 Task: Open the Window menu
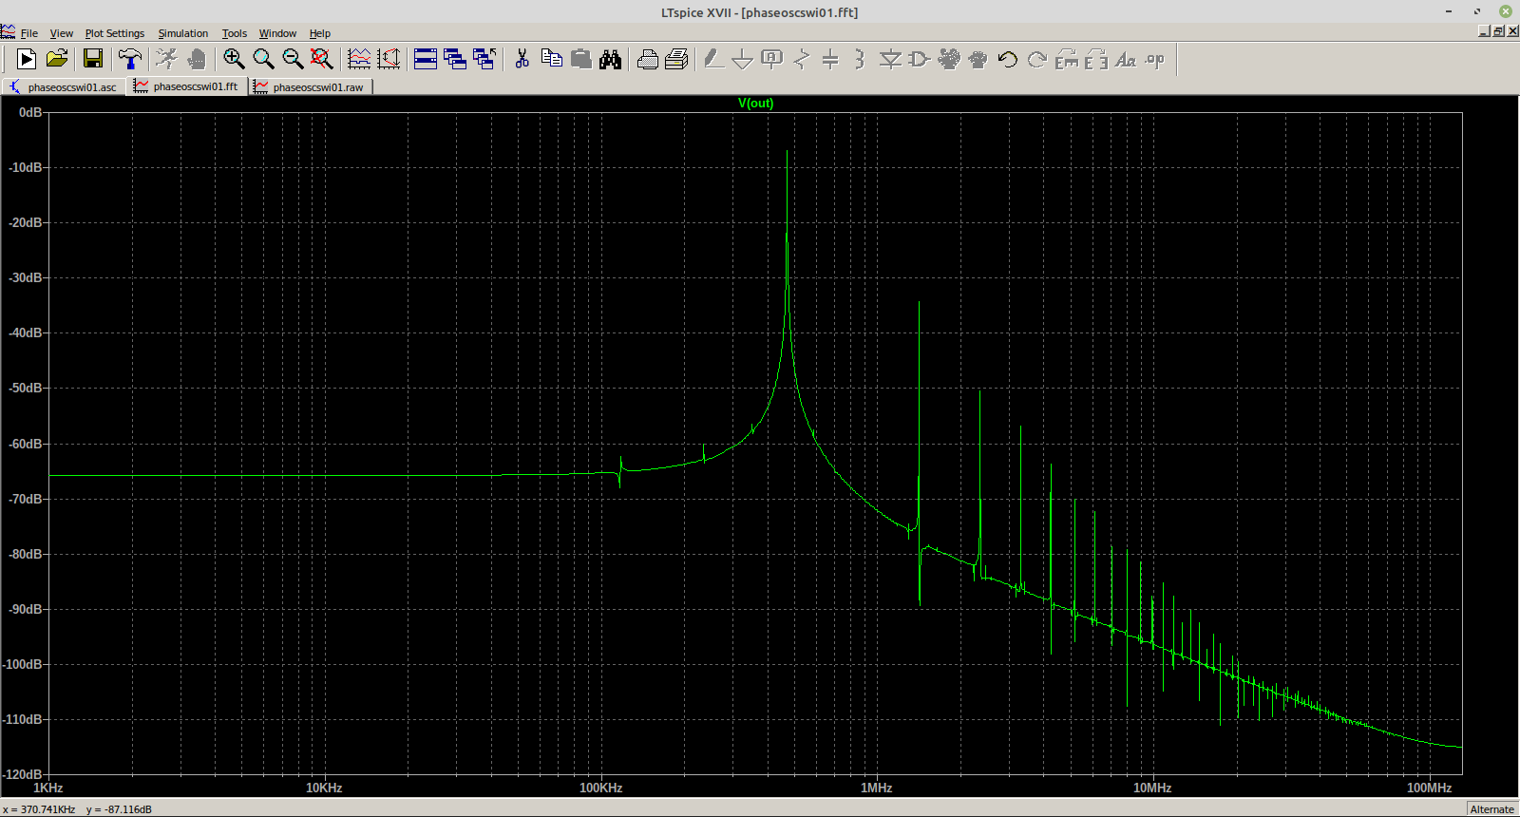pyautogui.click(x=278, y=33)
